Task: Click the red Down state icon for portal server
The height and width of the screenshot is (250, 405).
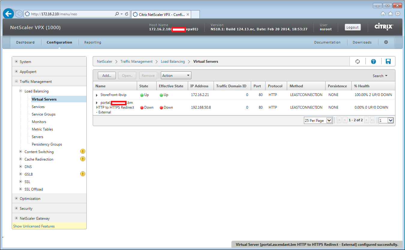Action: point(142,108)
